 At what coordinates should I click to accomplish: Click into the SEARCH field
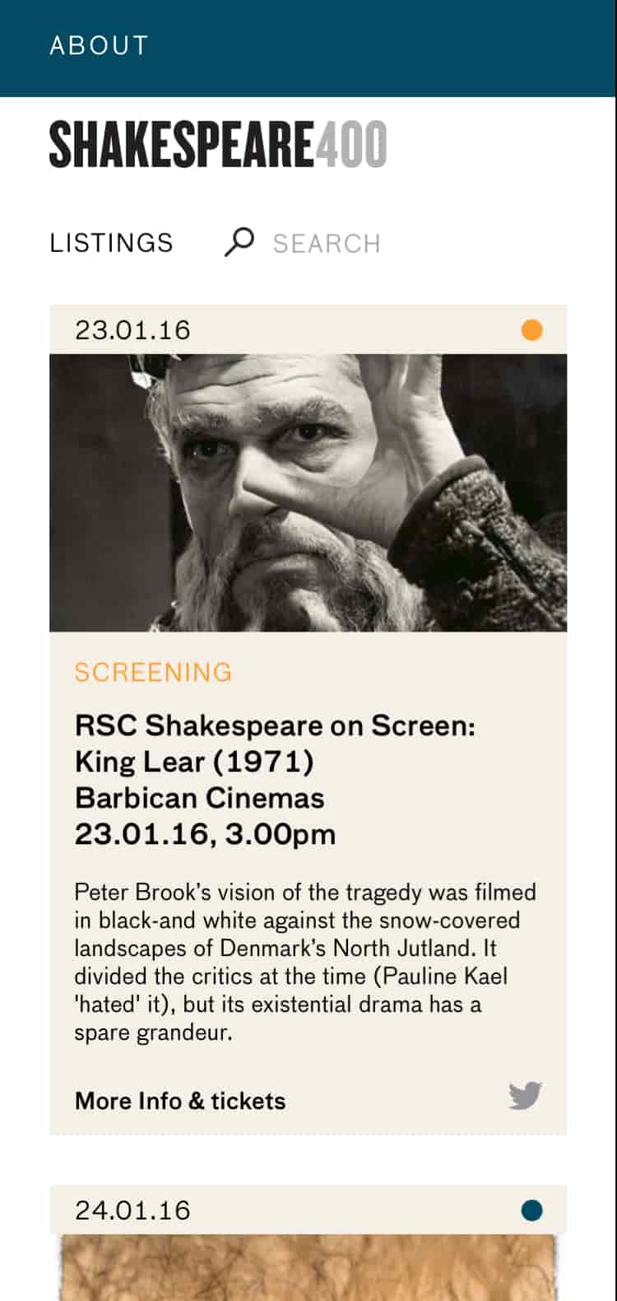(327, 244)
